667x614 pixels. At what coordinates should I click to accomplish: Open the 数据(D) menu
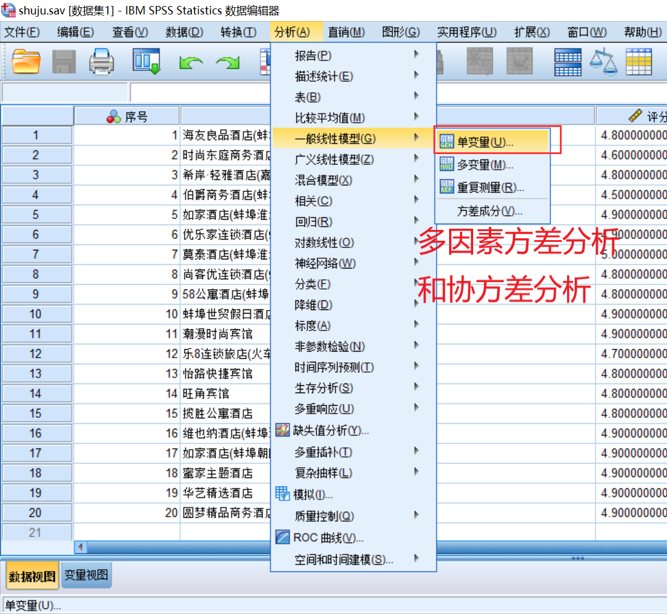pos(185,32)
